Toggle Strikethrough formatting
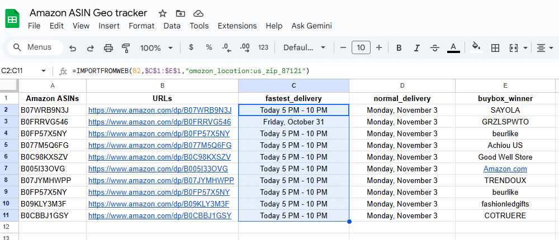The image size is (559, 240). pos(434,48)
